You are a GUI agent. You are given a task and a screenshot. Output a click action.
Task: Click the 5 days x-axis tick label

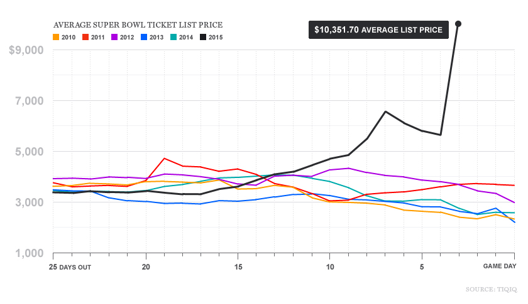pos(422,266)
